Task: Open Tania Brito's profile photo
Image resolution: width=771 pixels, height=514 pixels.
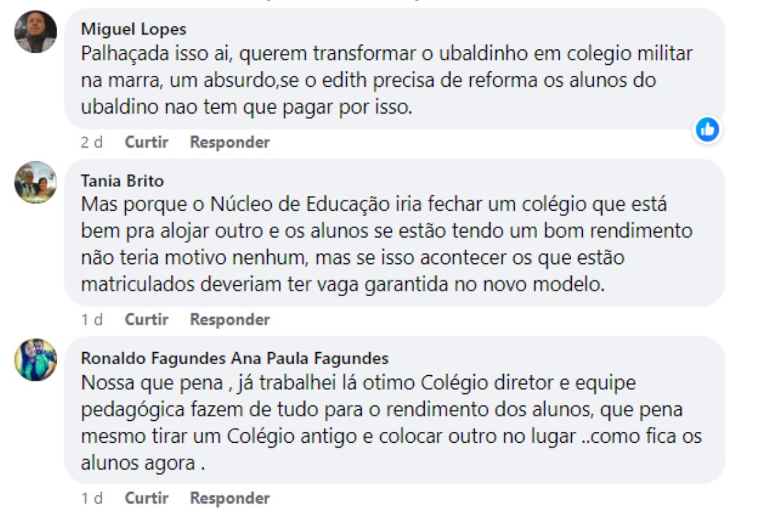Action: tap(36, 182)
